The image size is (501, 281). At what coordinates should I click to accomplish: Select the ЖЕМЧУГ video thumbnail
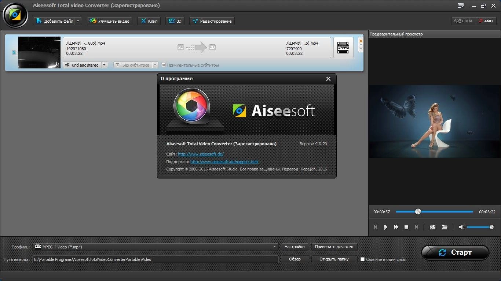[x=39, y=52]
